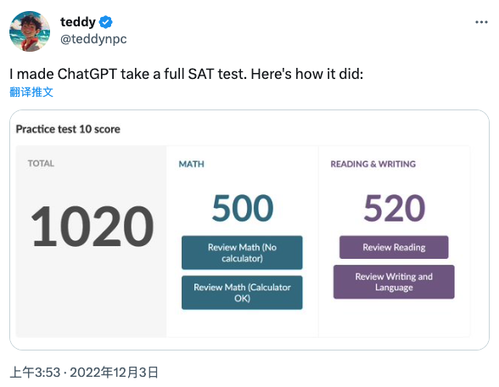
Task: Click the READING & WRITING section label
Action: (x=373, y=164)
